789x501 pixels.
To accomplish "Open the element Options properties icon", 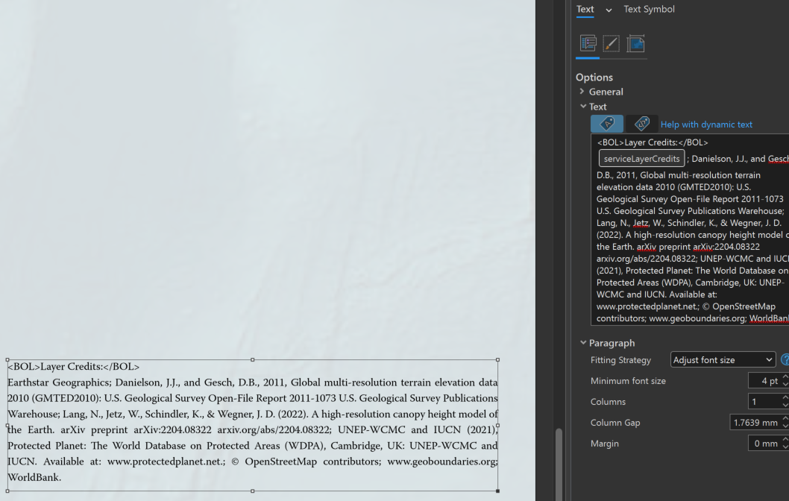I will pyautogui.click(x=587, y=45).
